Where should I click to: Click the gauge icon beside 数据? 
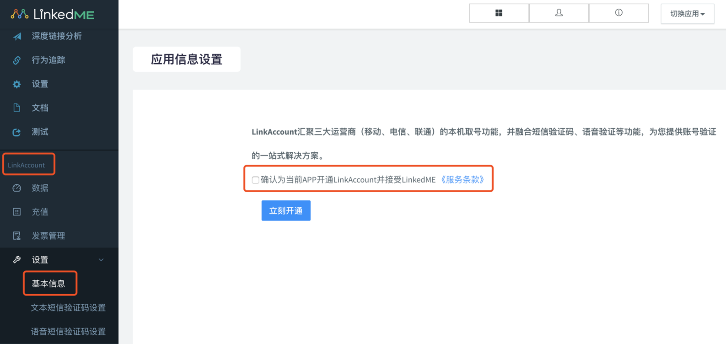point(17,188)
